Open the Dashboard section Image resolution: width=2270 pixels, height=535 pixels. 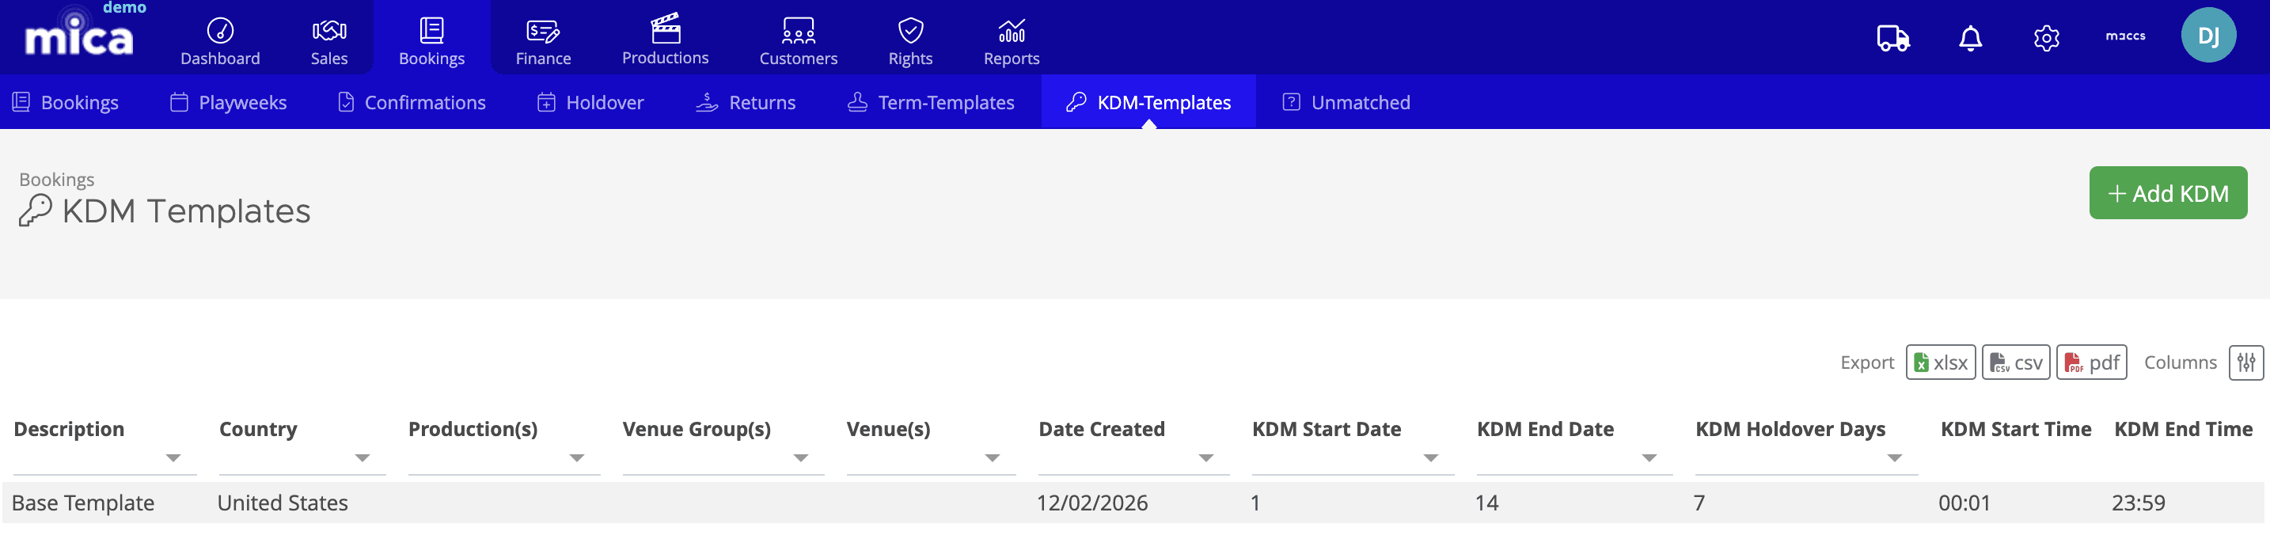click(x=220, y=41)
